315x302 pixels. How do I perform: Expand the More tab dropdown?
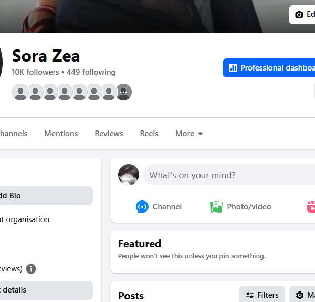click(x=189, y=134)
